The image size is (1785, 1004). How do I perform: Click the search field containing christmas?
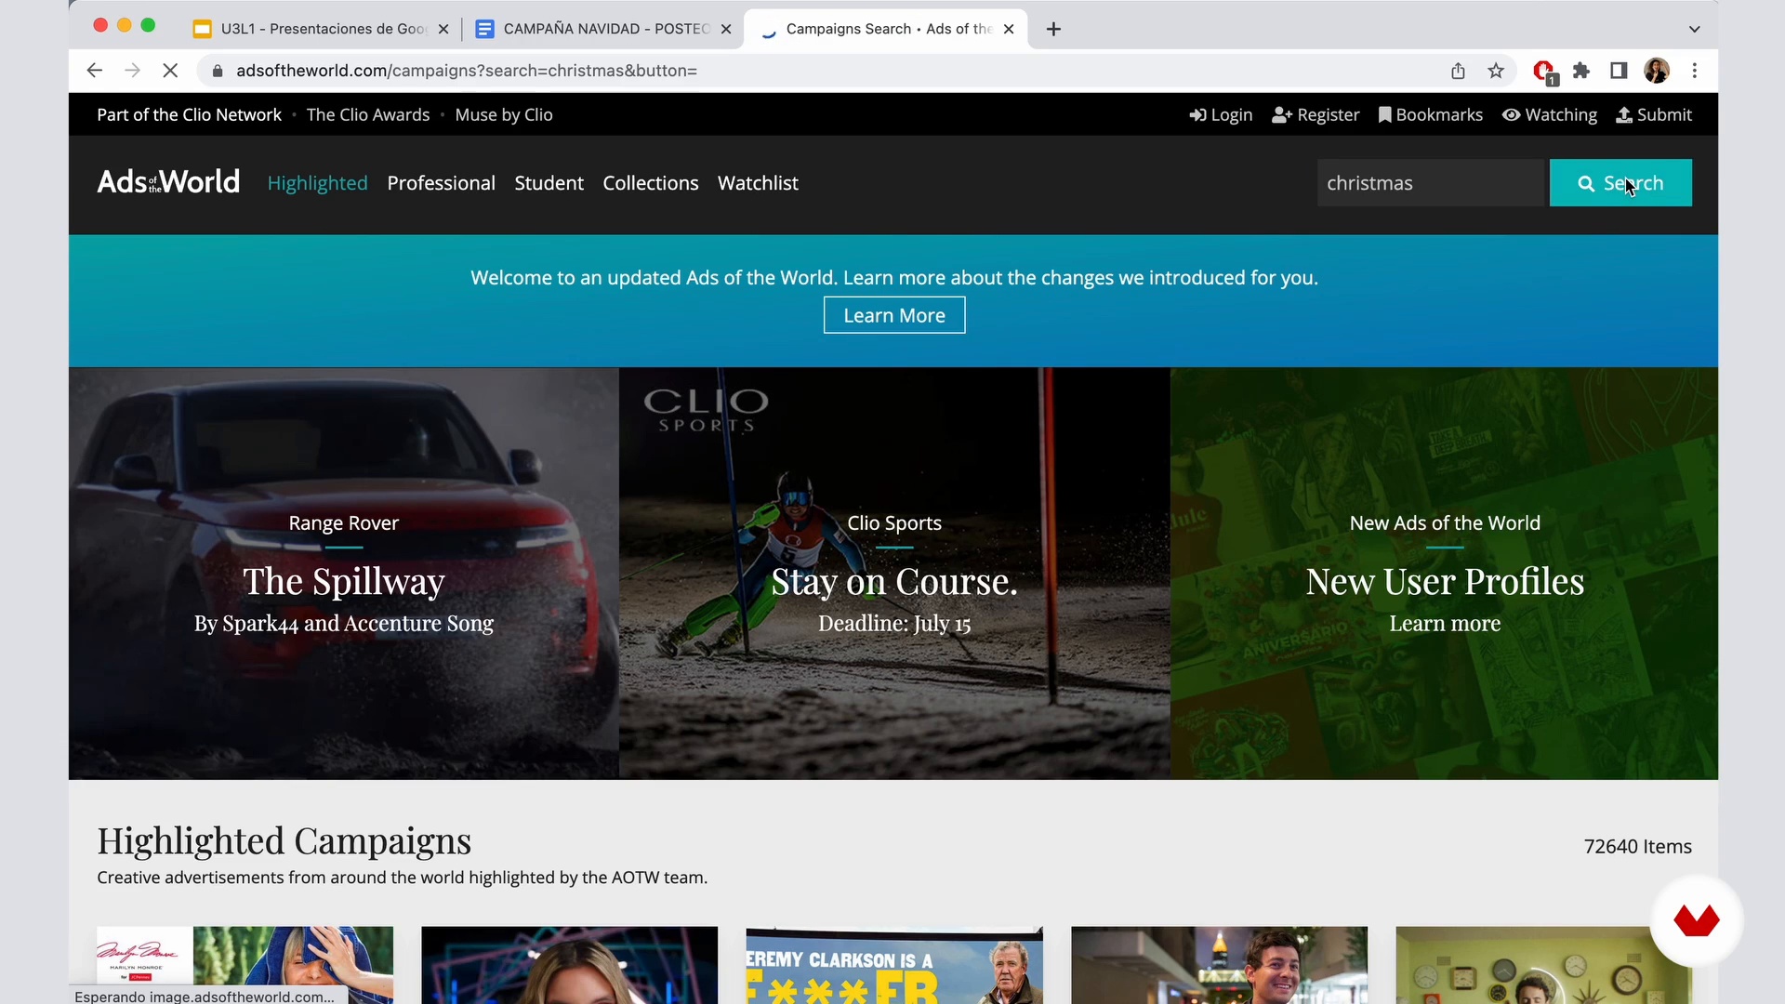1430,183
